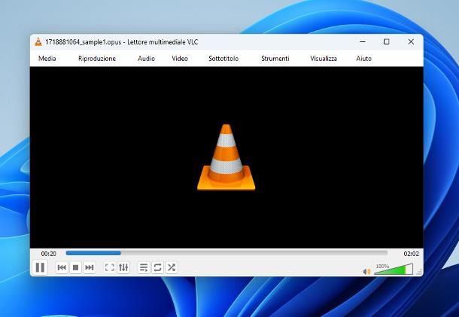The image size is (459, 317).
Task: Open the Strumenti menu
Action: pos(275,58)
